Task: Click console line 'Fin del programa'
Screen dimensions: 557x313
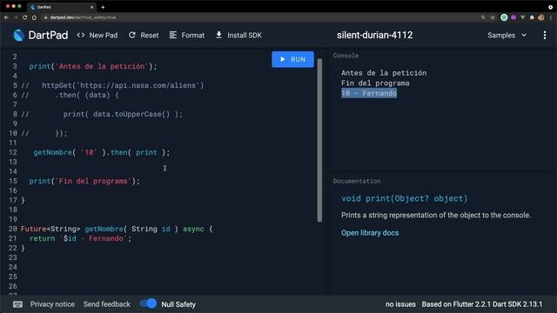Action: coord(375,83)
